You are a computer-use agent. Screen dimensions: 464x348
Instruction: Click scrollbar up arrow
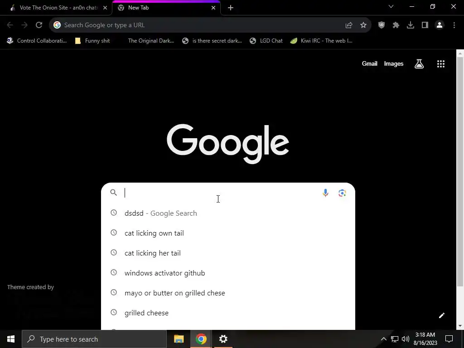(x=460, y=53)
